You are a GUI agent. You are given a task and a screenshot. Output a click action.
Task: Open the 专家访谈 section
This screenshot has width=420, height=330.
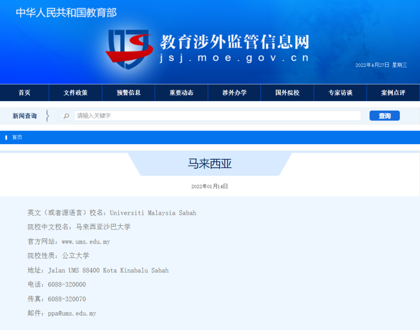(x=340, y=93)
